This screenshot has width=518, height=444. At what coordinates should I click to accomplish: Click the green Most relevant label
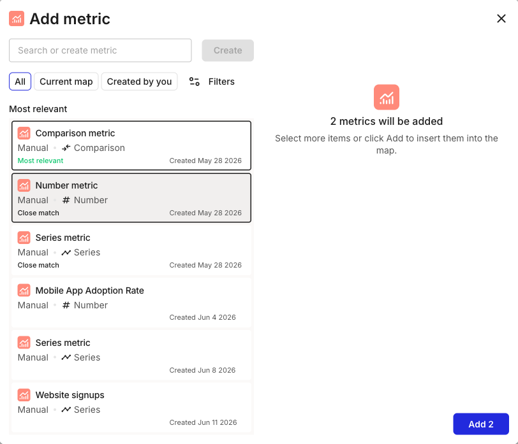click(40, 161)
